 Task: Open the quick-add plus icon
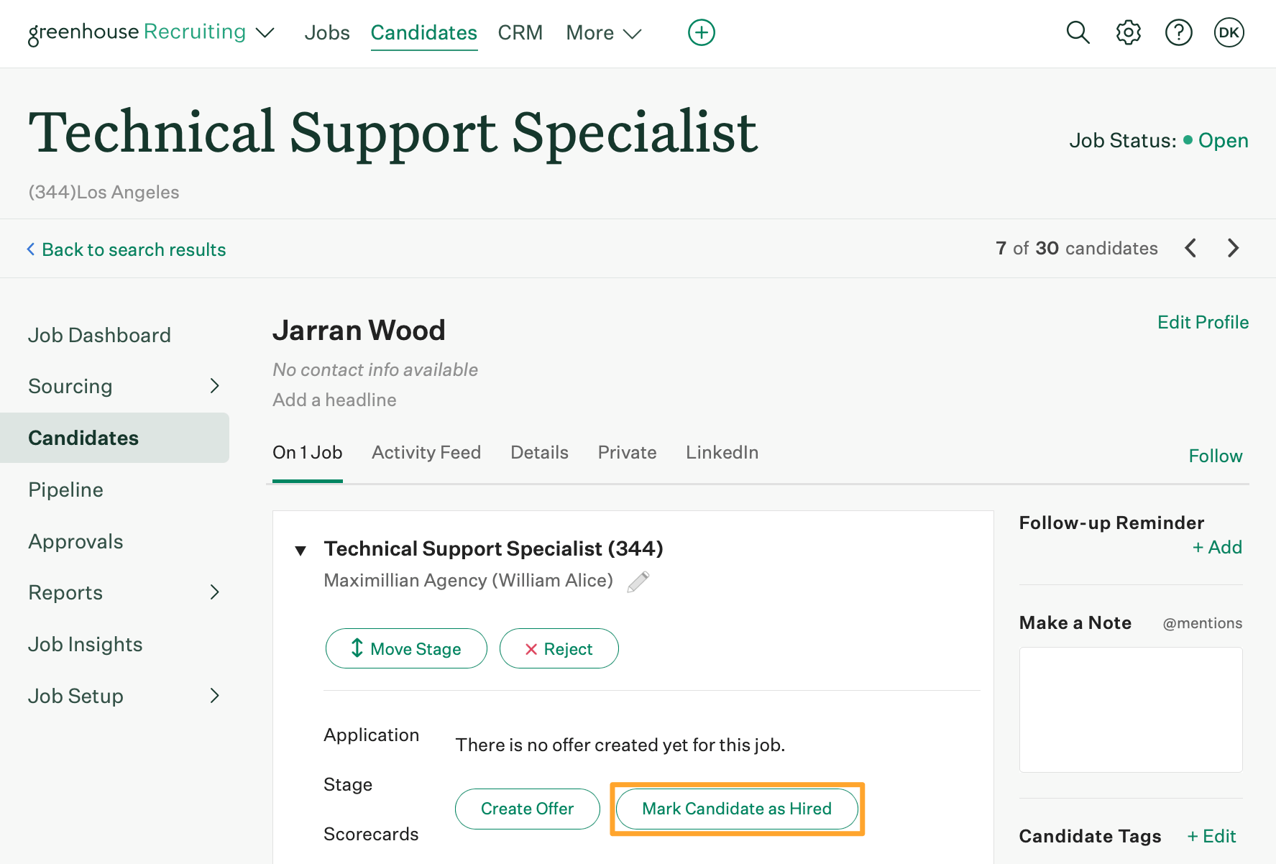701,32
